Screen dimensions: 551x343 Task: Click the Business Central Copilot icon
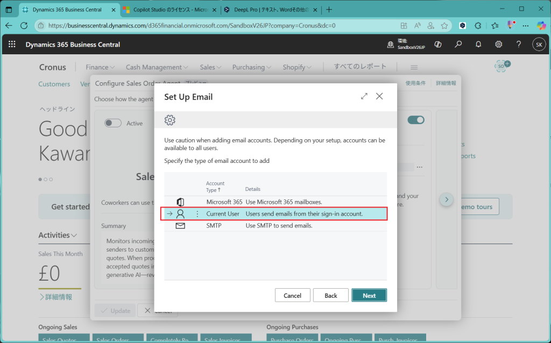click(x=438, y=44)
